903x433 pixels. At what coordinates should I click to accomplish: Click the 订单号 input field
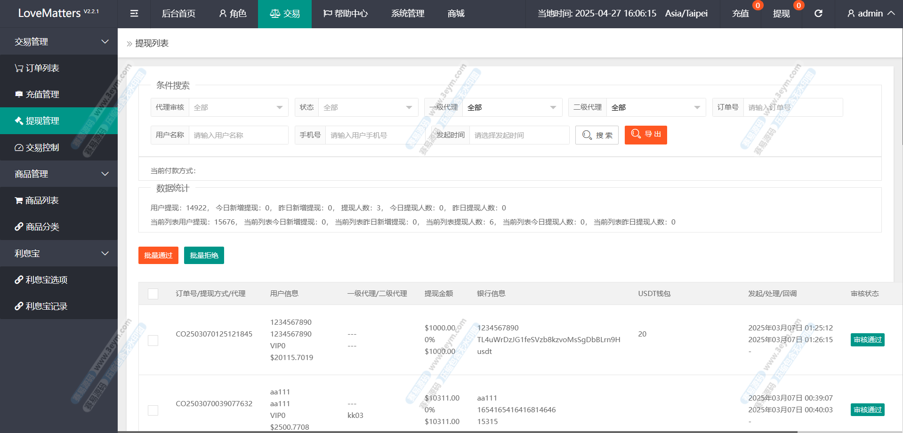(x=793, y=108)
